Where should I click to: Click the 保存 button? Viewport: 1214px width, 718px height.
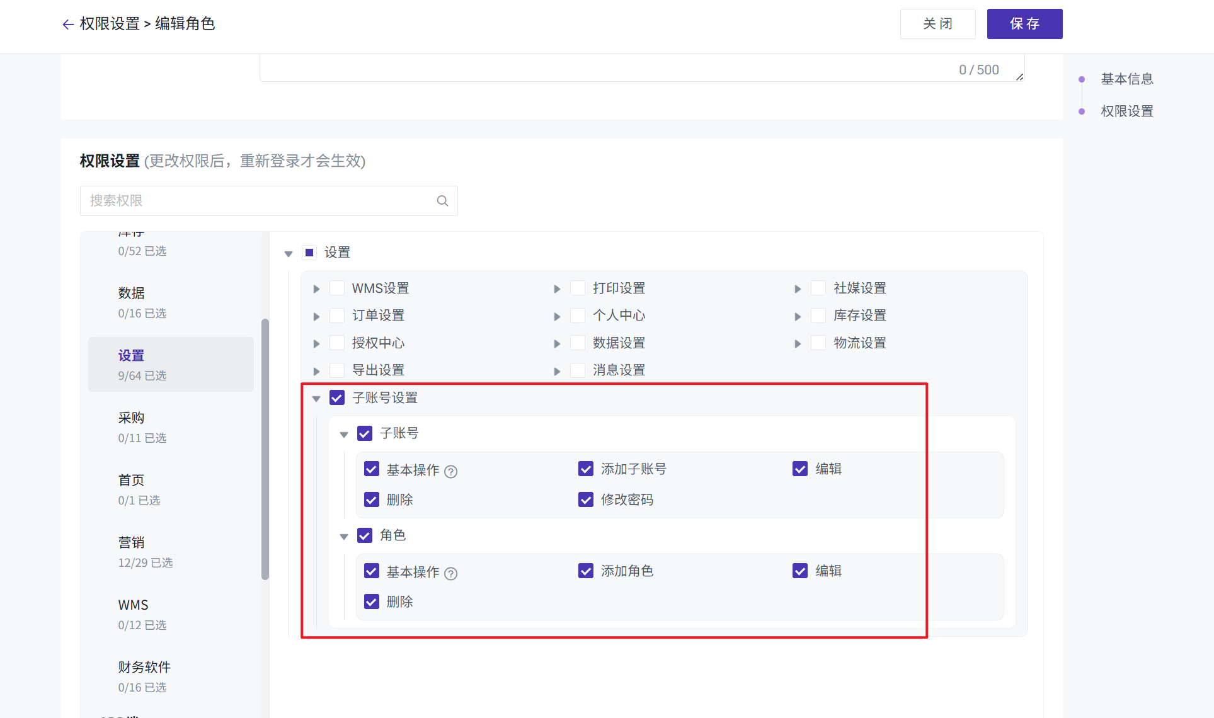1024,24
